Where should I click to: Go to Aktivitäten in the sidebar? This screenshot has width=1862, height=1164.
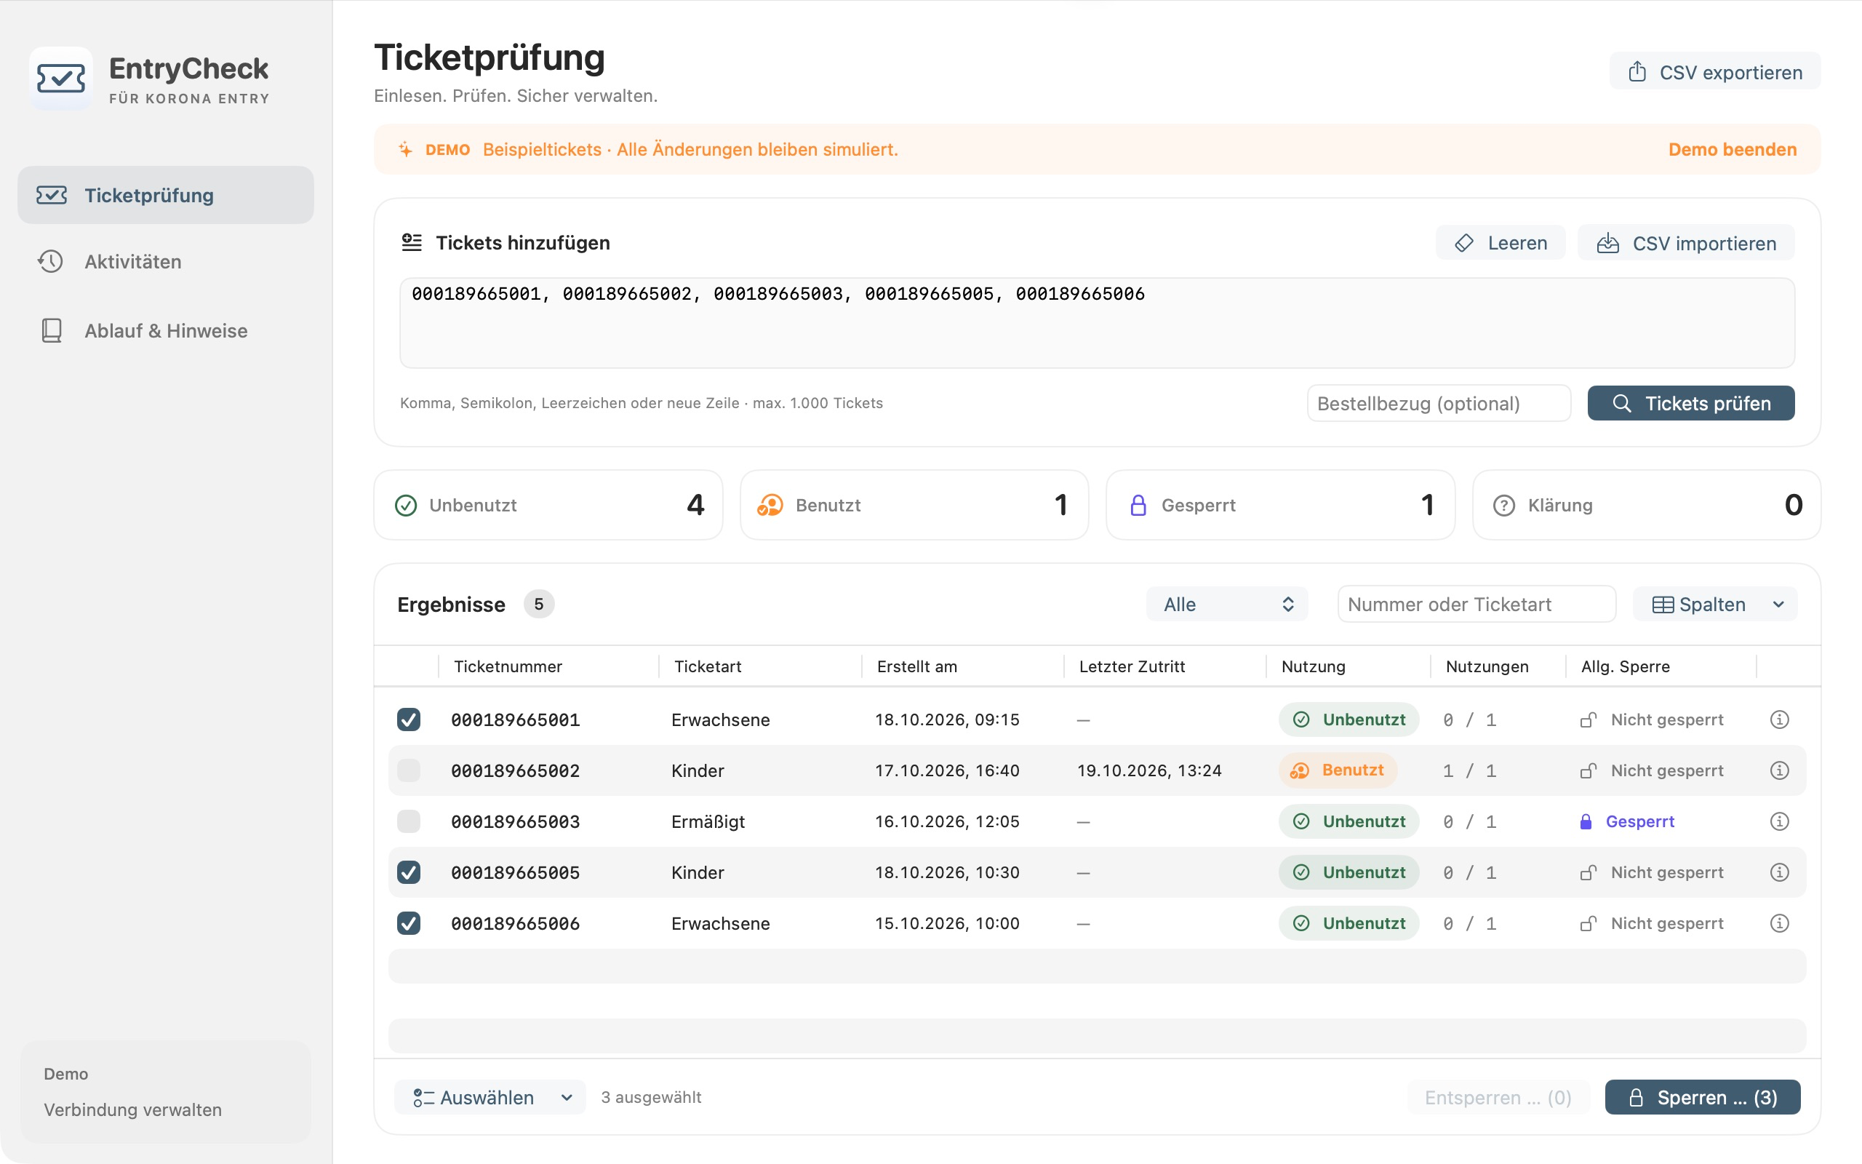pos(165,261)
